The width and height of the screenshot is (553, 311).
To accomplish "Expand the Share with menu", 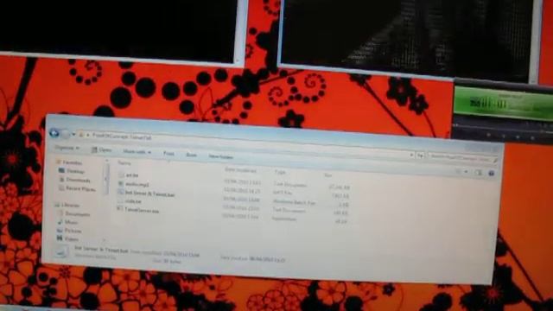I will pos(137,152).
